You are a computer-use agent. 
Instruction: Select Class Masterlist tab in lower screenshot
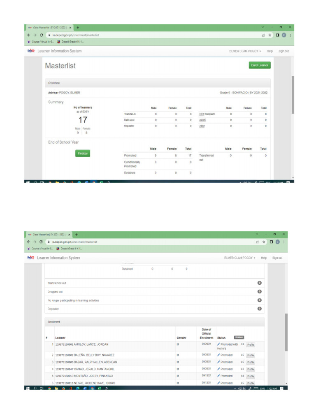[x=49, y=235]
